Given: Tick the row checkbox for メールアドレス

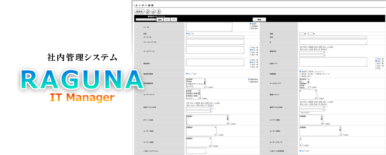Looking at the screenshot, I should [137, 51].
